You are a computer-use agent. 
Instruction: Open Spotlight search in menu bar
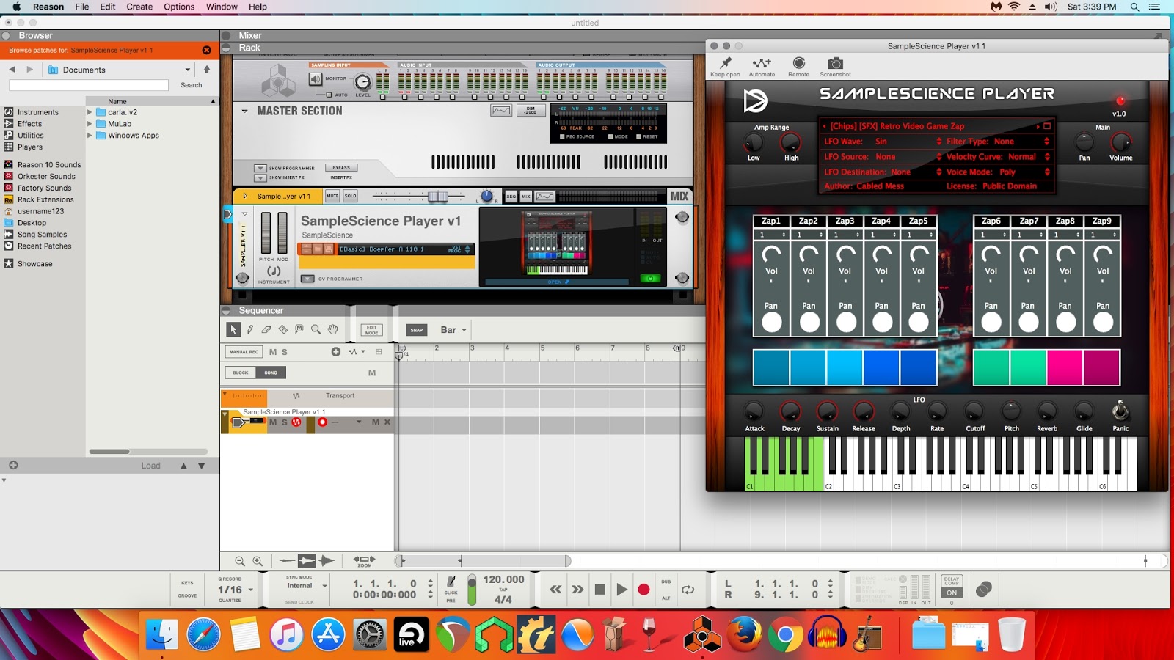(1134, 7)
